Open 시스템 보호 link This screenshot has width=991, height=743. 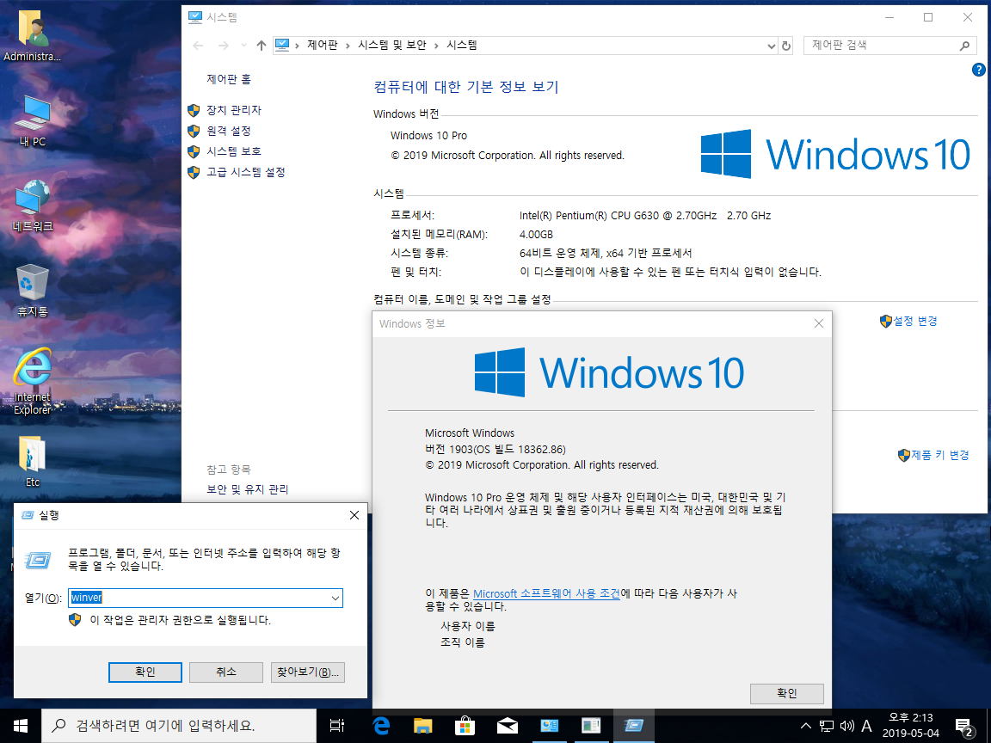[234, 151]
